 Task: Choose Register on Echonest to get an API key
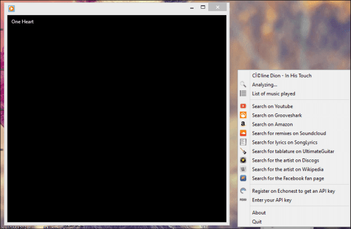(x=294, y=191)
